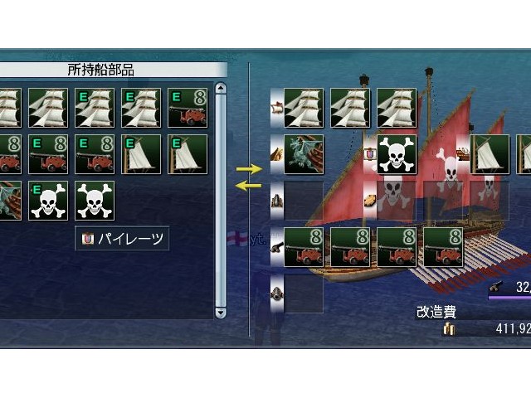Click the empty special equipment slot at bottom
Viewport: 531px width, 398px height.
(x=304, y=294)
